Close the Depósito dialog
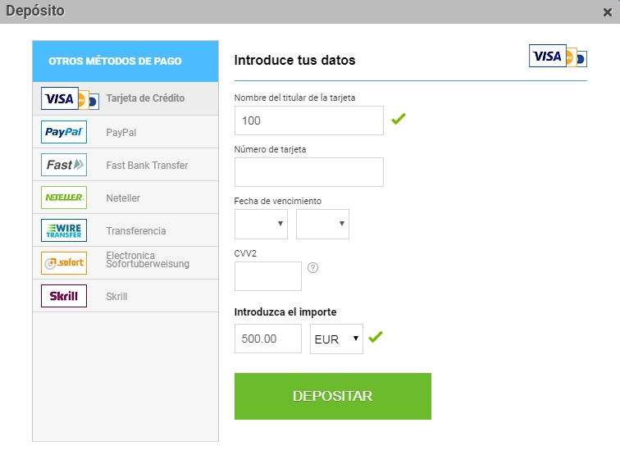Viewport: 620px width, 473px height. [x=607, y=12]
